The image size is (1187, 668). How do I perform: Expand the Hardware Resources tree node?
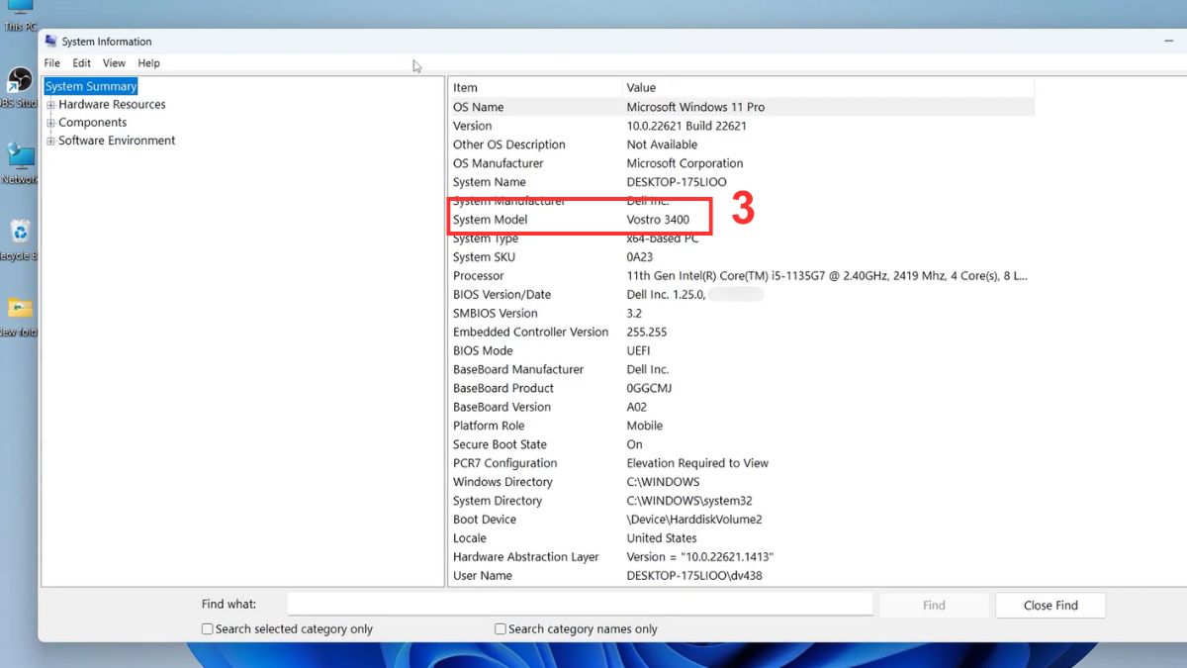[50, 104]
